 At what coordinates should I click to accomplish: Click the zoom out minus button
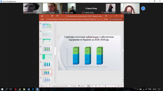point(102,86)
